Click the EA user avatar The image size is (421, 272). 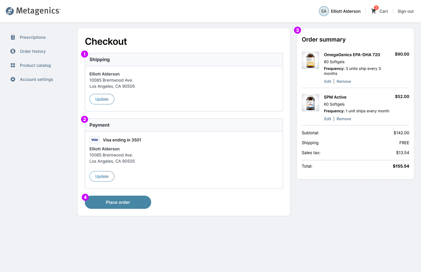pyautogui.click(x=323, y=11)
